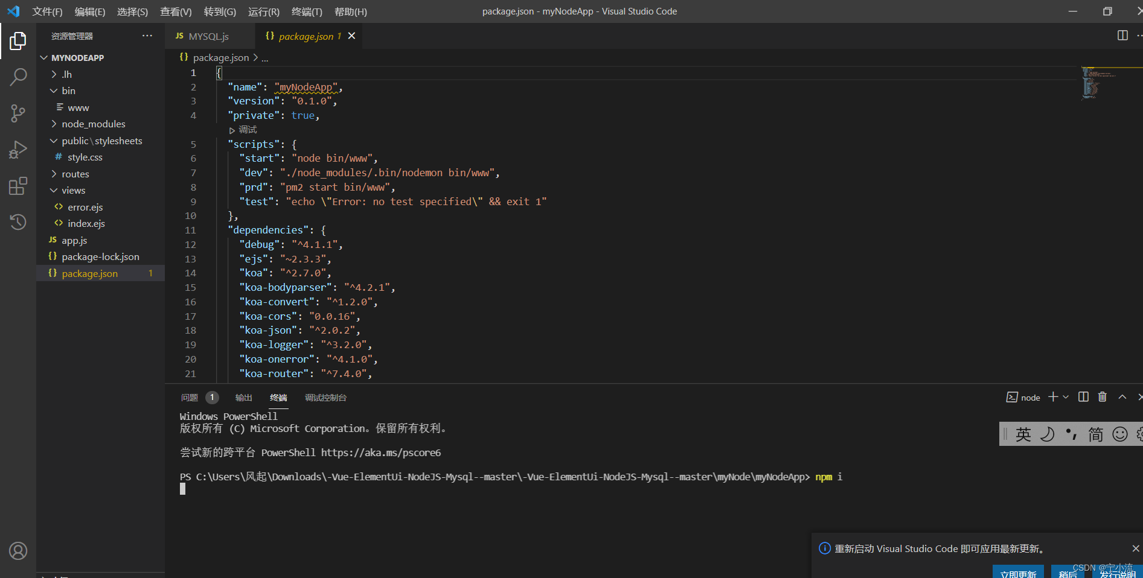Open the 终端(T) menu

click(307, 11)
